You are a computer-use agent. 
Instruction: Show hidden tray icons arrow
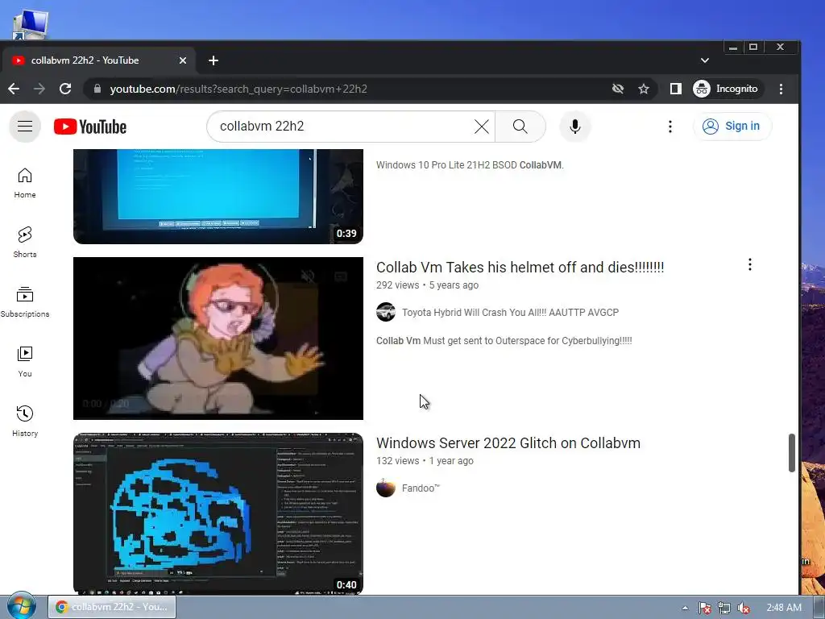click(x=685, y=608)
